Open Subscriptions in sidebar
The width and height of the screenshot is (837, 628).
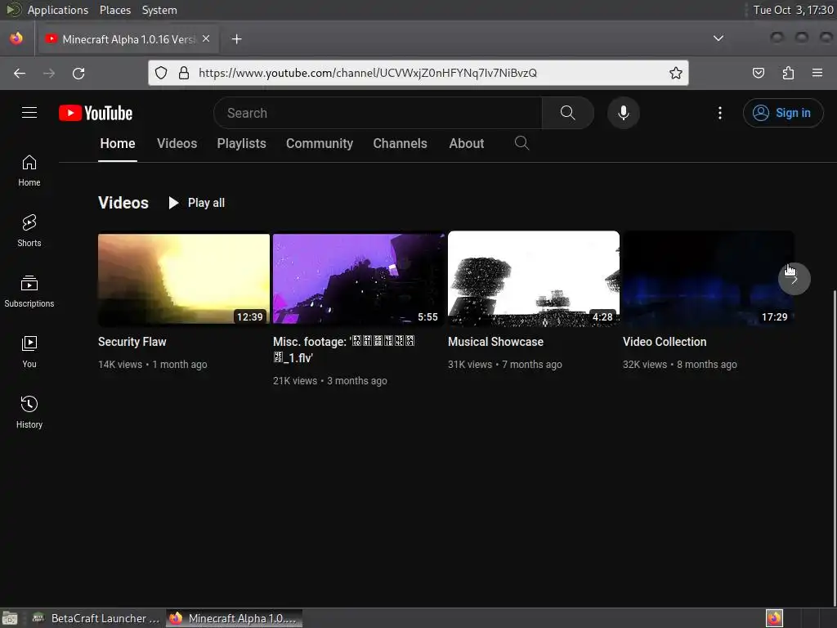click(29, 291)
